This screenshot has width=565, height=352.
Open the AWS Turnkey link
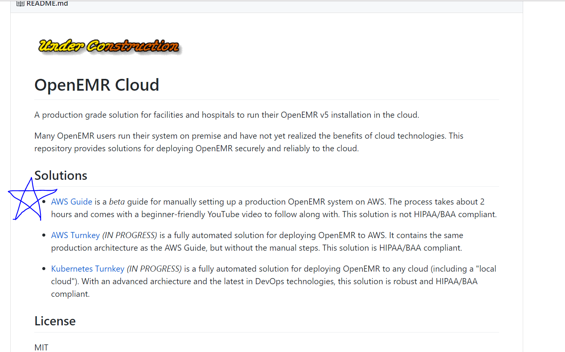click(75, 235)
